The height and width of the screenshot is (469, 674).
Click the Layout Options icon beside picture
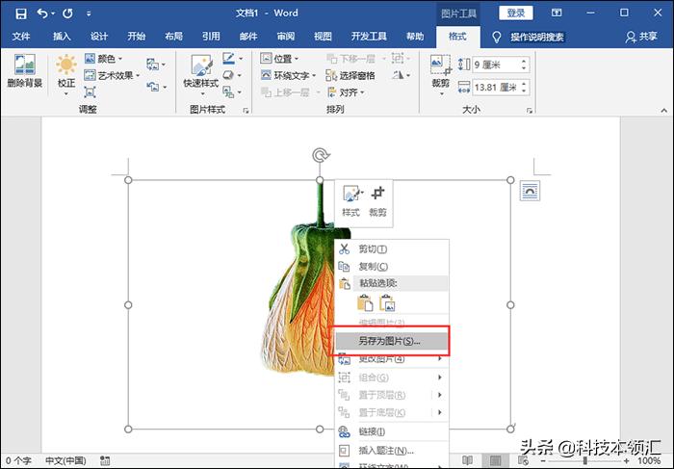[530, 191]
